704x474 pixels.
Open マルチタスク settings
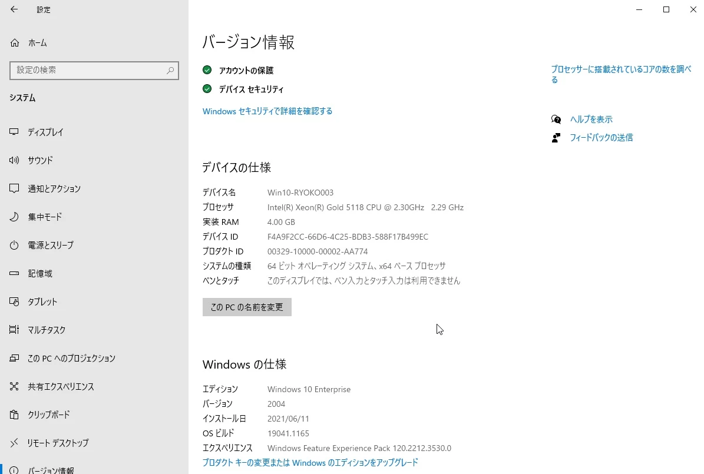tap(46, 330)
